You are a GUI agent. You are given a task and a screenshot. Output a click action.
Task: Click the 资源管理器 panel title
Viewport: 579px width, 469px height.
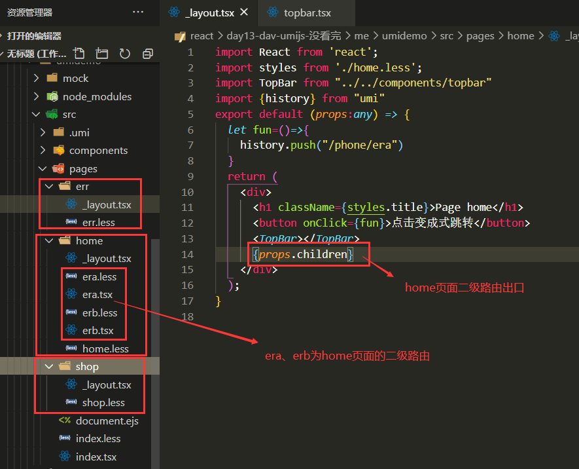pos(29,12)
